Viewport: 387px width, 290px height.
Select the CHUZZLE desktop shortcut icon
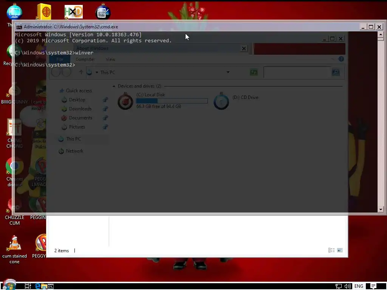[14, 205]
